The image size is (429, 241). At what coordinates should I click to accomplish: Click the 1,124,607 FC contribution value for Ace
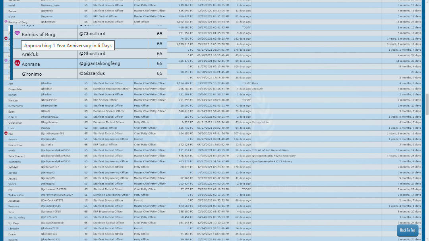coord(185,83)
